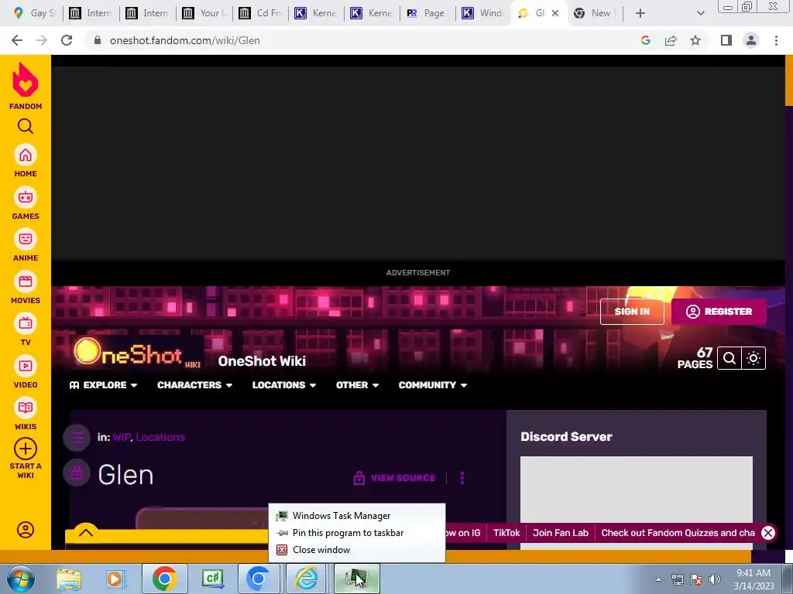
Task: Open Internet Explorer from taskbar
Action: [307, 579]
